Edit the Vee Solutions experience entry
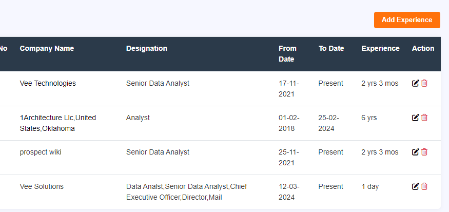Image resolution: width=449 pixels, height=212 pixels. [x=415, y=186]
